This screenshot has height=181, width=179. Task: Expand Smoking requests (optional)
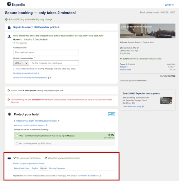26,73
